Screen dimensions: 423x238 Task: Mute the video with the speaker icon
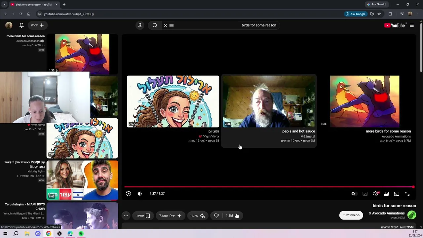pyautogui.click(x=140, y=194)
